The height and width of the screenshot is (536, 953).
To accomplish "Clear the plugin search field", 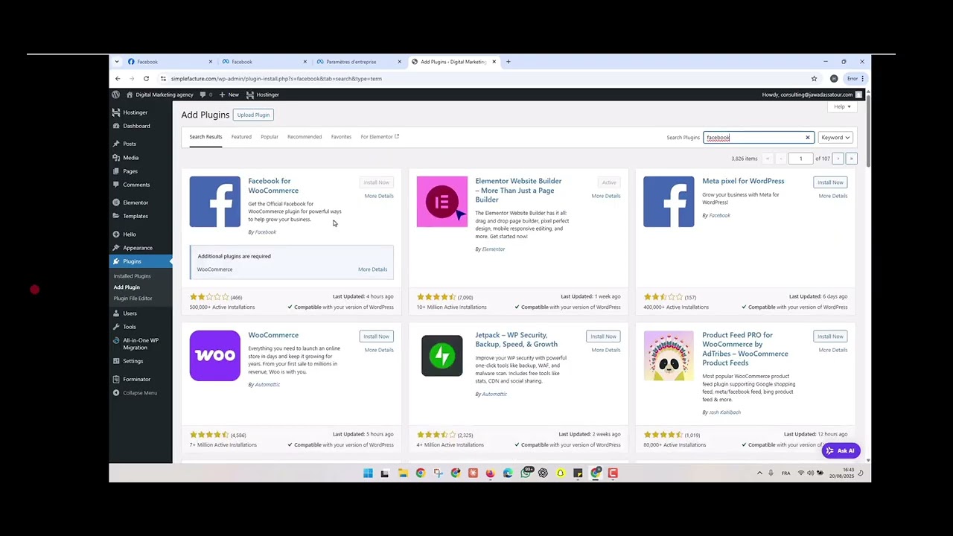I will [807, 138].
